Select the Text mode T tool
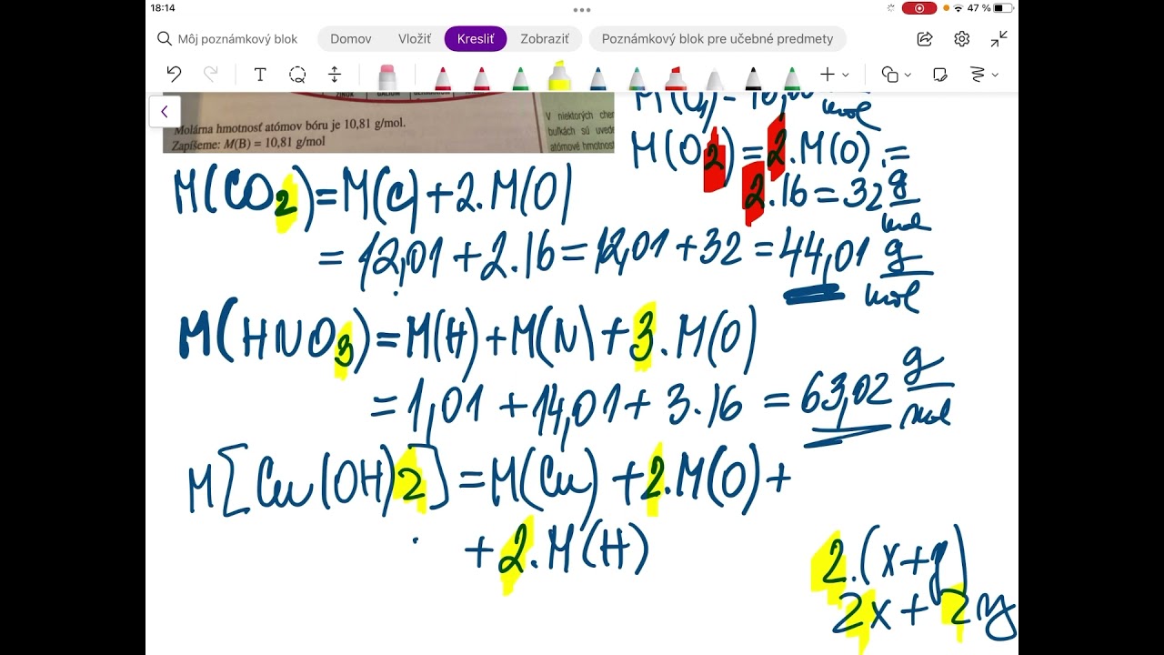This screenshot has width=1164, height=655. point(260,75)
